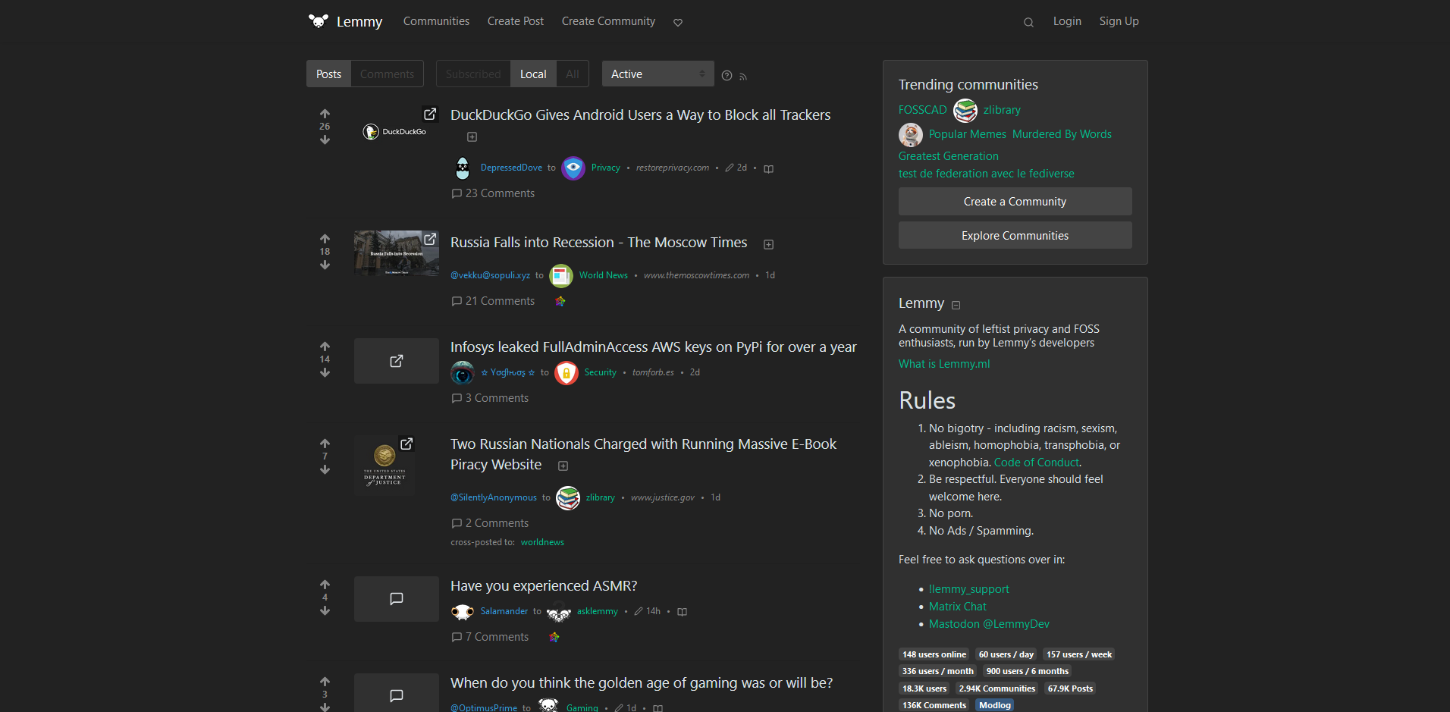Click the Explore Communities button
Screen dimensions: 1450x712
1015,235
